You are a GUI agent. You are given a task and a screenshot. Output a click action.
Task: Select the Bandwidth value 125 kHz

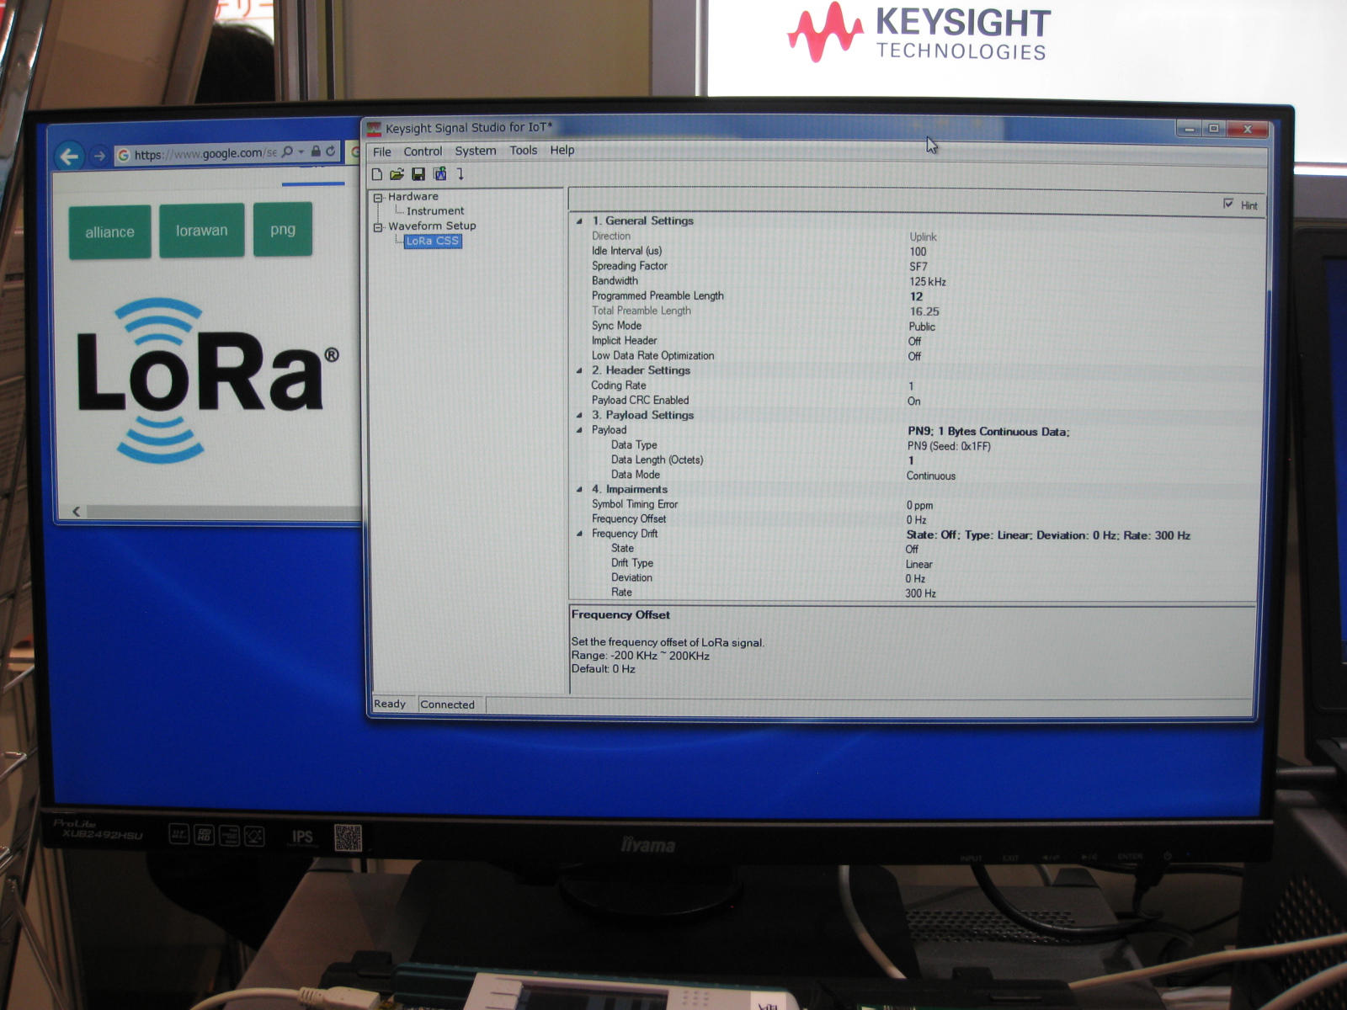928,282
